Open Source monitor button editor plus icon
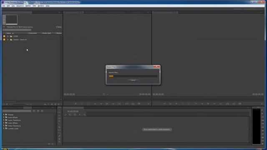267x150 pixels. [149, 104]
